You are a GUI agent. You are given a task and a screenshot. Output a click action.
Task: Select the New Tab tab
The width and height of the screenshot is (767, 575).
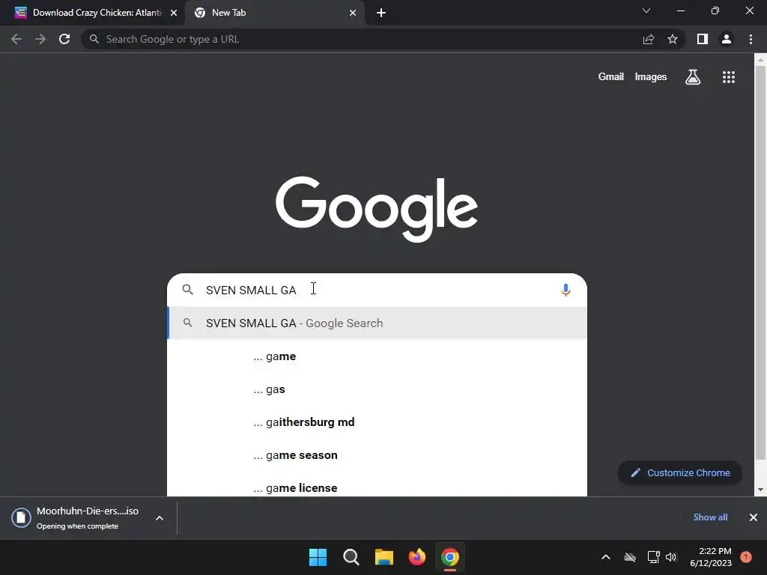(274, 13)
